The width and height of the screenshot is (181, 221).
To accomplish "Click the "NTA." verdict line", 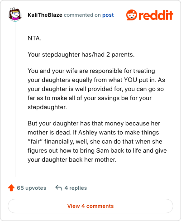I will [x=34, y=38].
